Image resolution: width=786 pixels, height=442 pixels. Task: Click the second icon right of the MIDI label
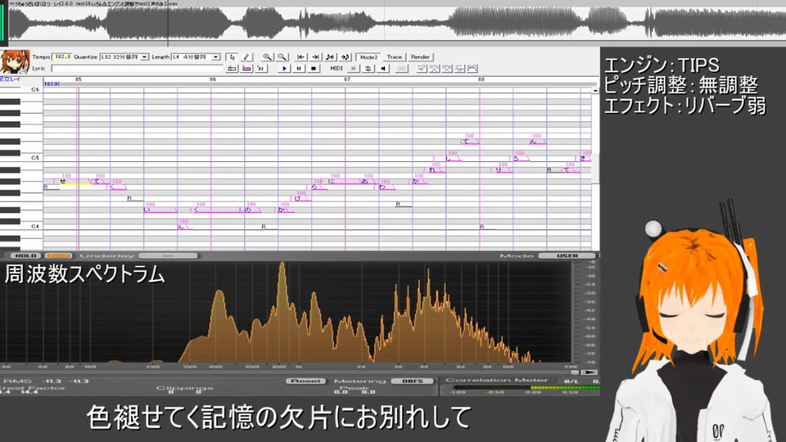(368, 69)
